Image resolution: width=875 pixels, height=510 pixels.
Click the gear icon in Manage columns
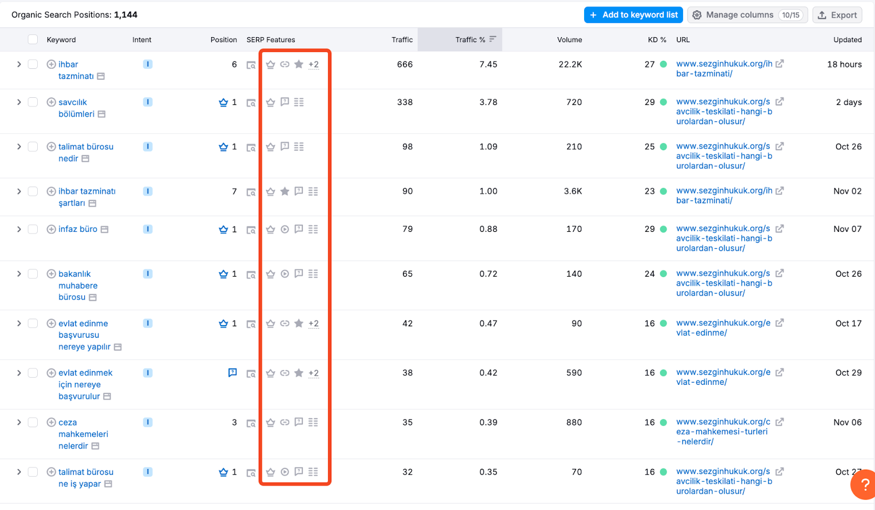[x=697, y=15]
